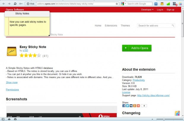Open the screenshot preview thumbnail
This screenshot has height=121, width=184.
(x=62, y=112)
